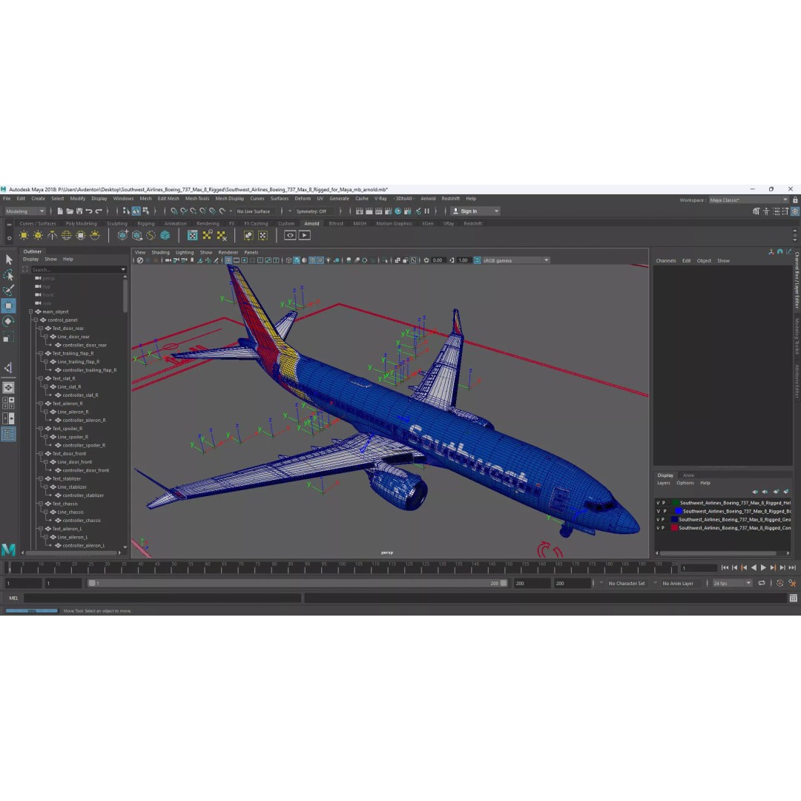Toggle visibility V of the Hel layer
The width and height of the screenshot is (801, 801).
coord(658,503)
